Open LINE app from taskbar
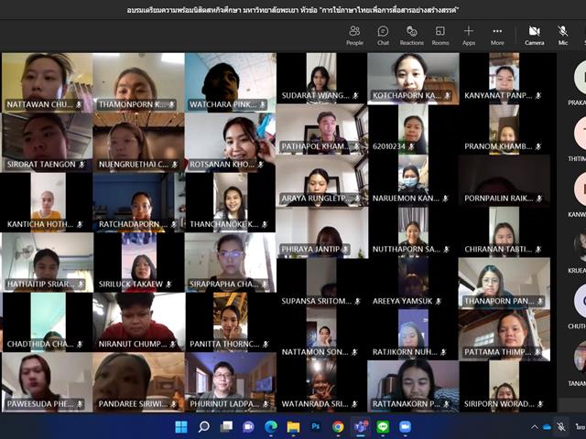This screenshot has height=439, width=586. pyautogui.click(x=383, y=427)
